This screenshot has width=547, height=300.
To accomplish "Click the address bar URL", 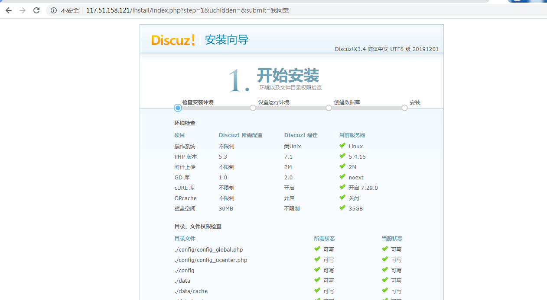I will 187,10.
